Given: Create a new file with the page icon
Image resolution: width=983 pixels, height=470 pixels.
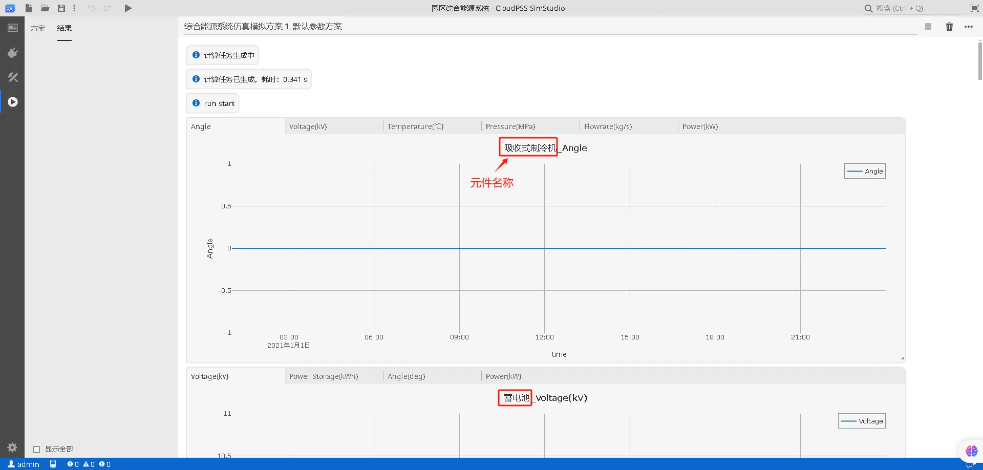Looking at the screenshot, I should pyautogui.click(x=29, y=8).
